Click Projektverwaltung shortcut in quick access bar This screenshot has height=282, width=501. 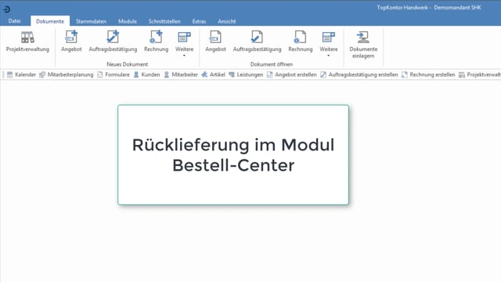[x=480, y=74]
